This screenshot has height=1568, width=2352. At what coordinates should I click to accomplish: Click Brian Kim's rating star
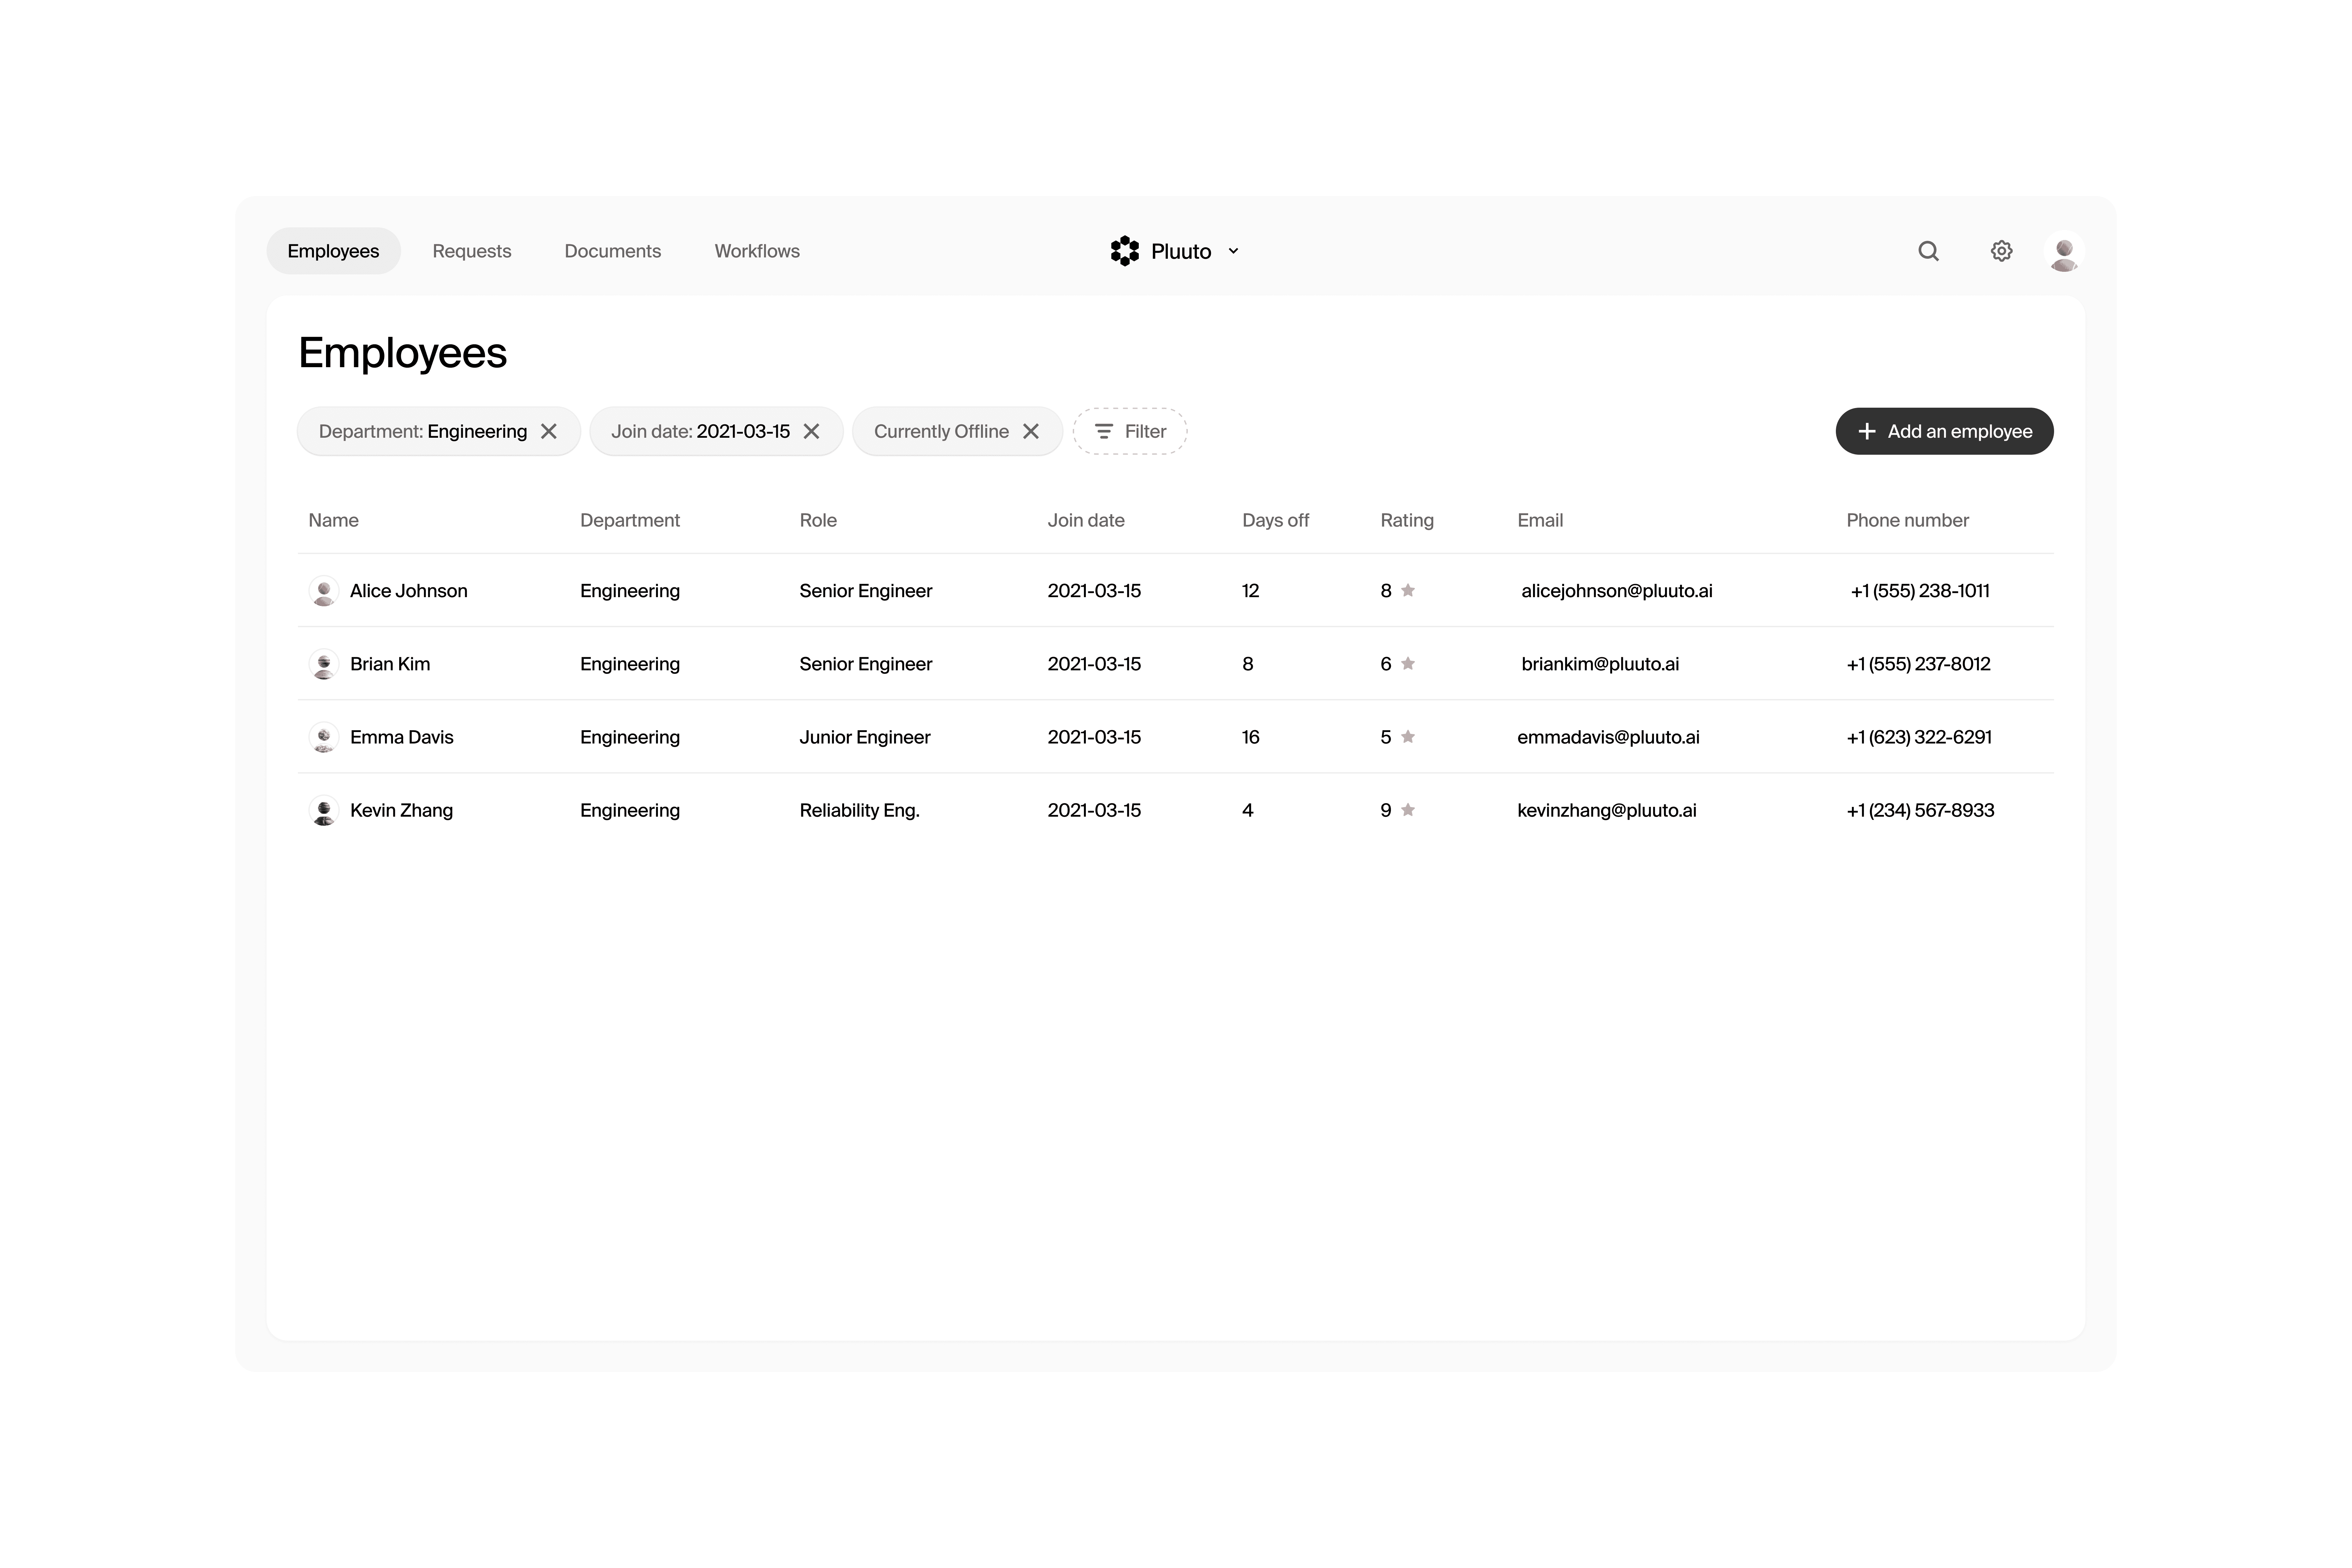point(1408,664)
